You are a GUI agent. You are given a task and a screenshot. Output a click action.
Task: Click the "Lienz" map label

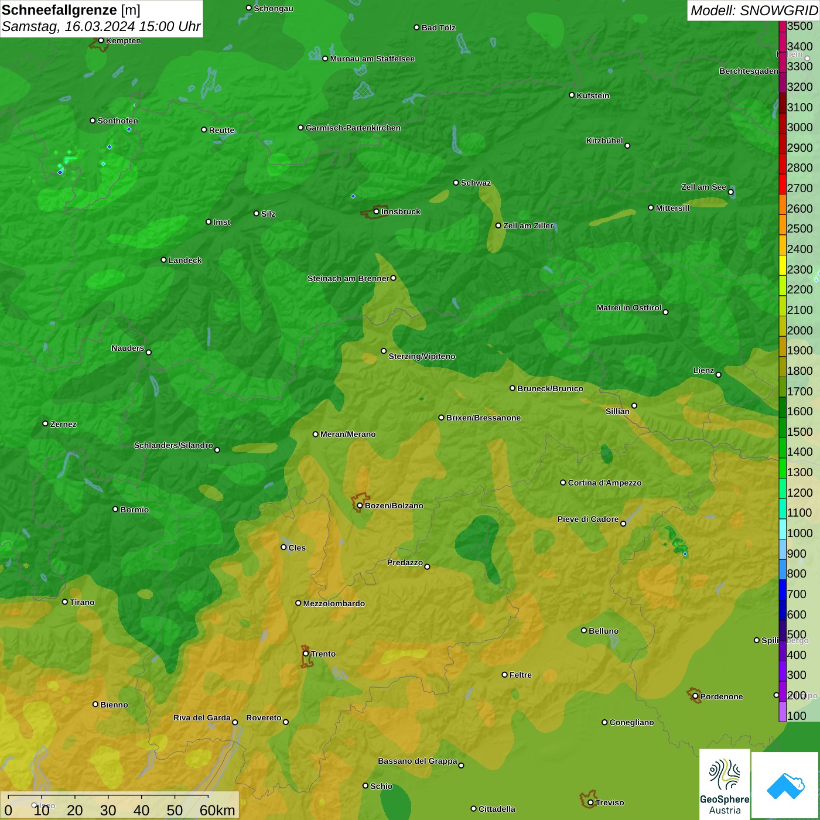click(x=703, y=370)
